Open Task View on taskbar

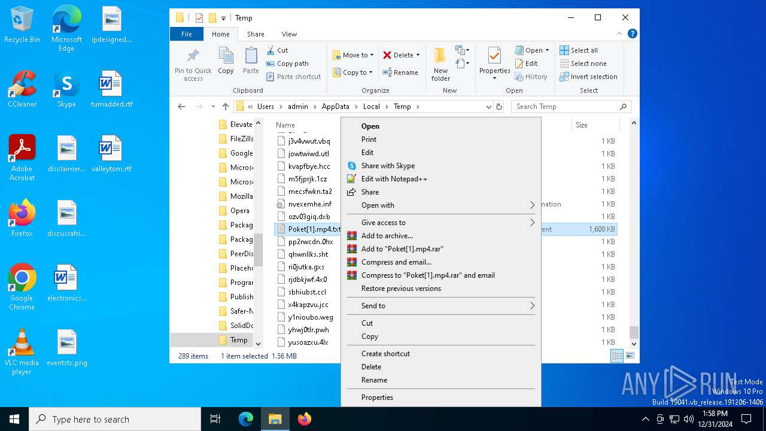(215, 419)
